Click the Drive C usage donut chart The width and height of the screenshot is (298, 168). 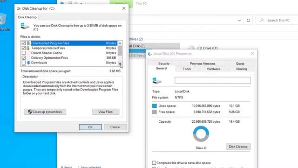pyautogui.click(x=201, y=134)
